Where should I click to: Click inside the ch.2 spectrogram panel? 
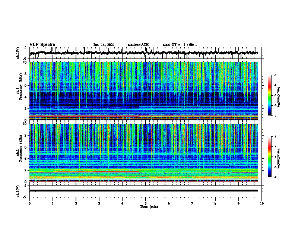point(144,153)
